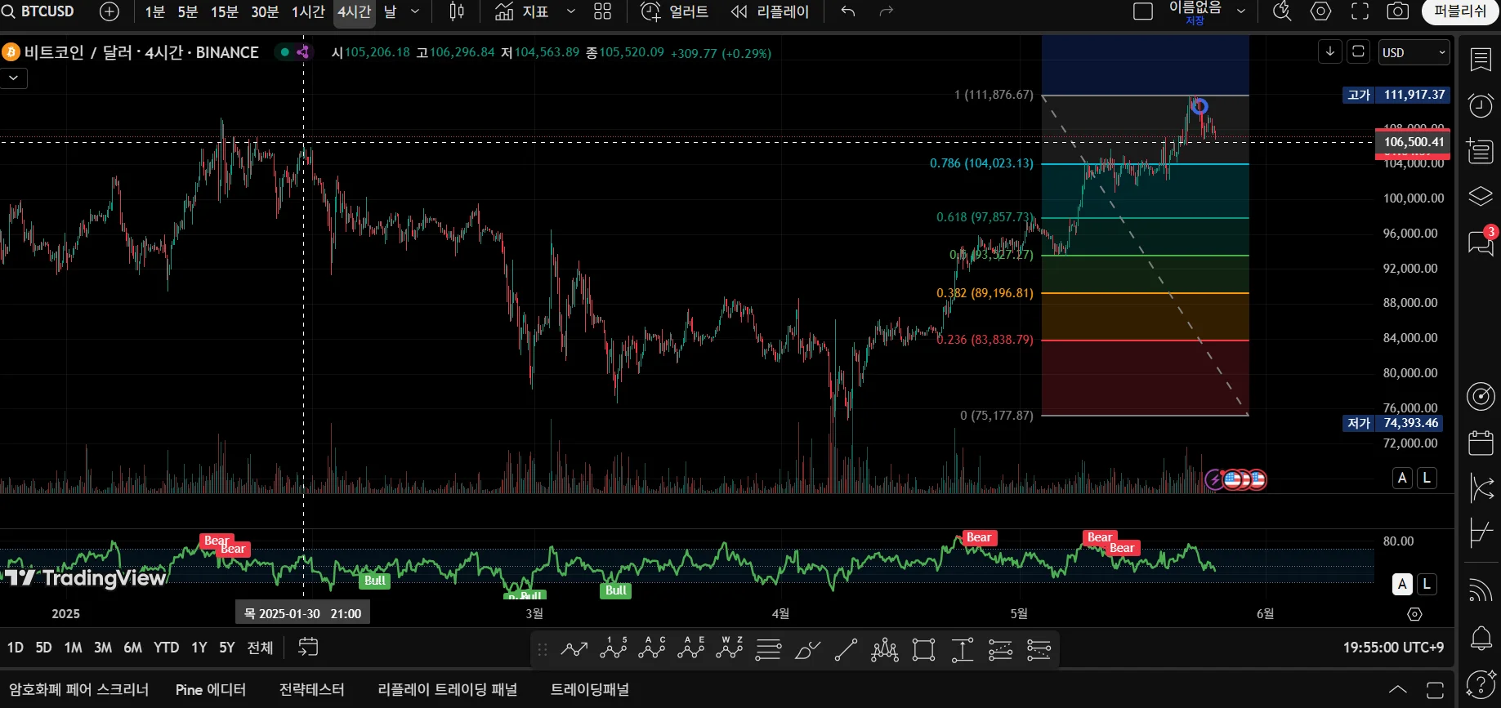Open the USD currency dropdown
Image resolution: width=1501 pixels, height=708 pixels.
[1414, 52]
